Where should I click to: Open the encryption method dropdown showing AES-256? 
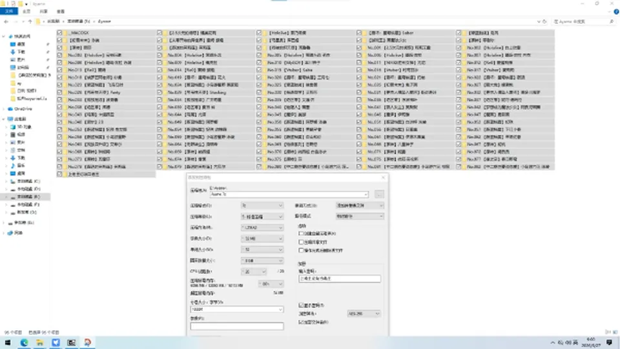(364, 314)
